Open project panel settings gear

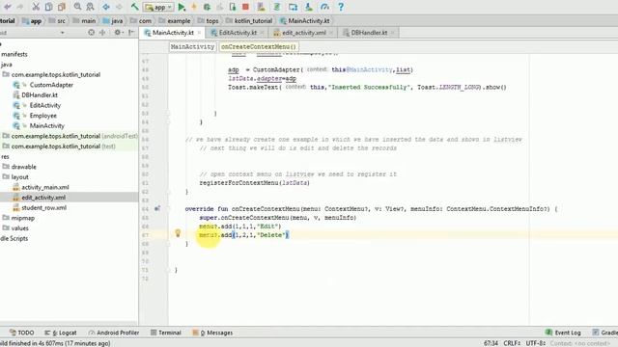pos(118,32)
